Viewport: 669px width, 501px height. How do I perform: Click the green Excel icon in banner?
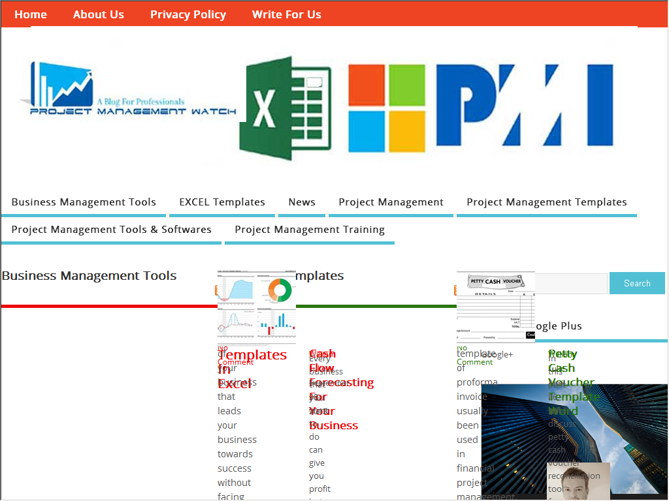click(x=285, y=108)
